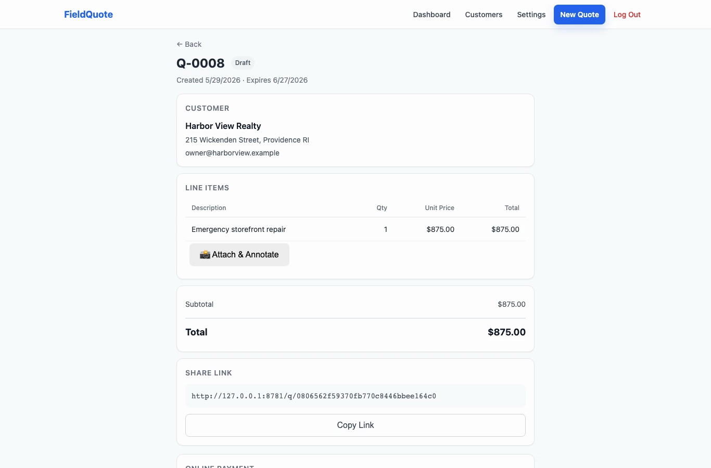Image resolution: width=711 pixels, height=468 pixels.
Task: Click the owner@harborview.example email address
Action: coord(232,153)
